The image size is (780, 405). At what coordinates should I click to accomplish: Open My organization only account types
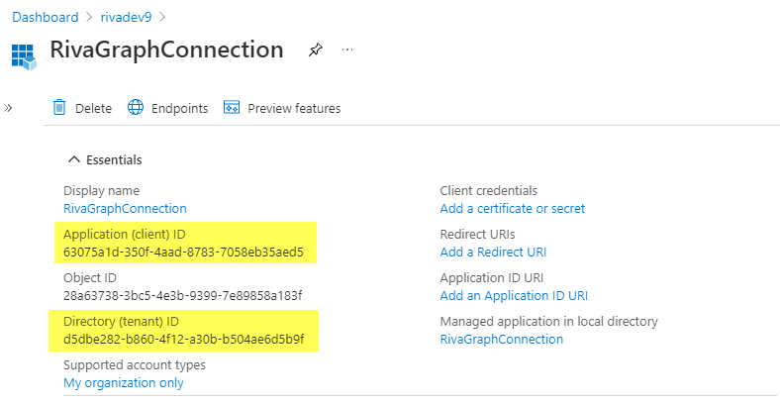click(x=123, y=382)
